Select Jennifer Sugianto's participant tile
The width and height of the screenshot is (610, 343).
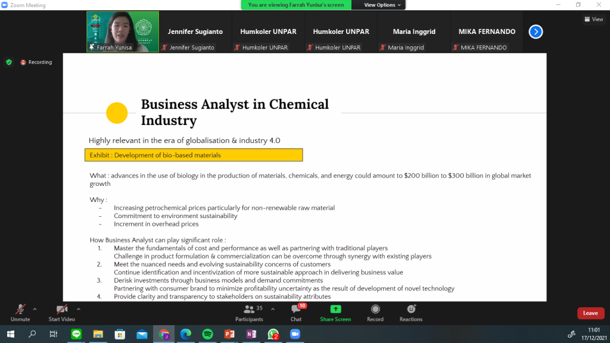click(195, 32)
